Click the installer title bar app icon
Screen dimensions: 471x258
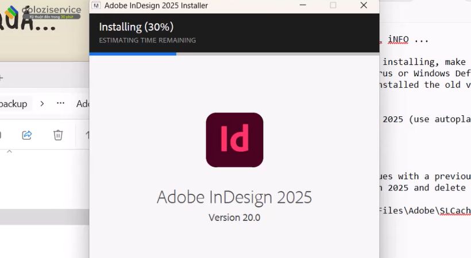click(96, 5)
